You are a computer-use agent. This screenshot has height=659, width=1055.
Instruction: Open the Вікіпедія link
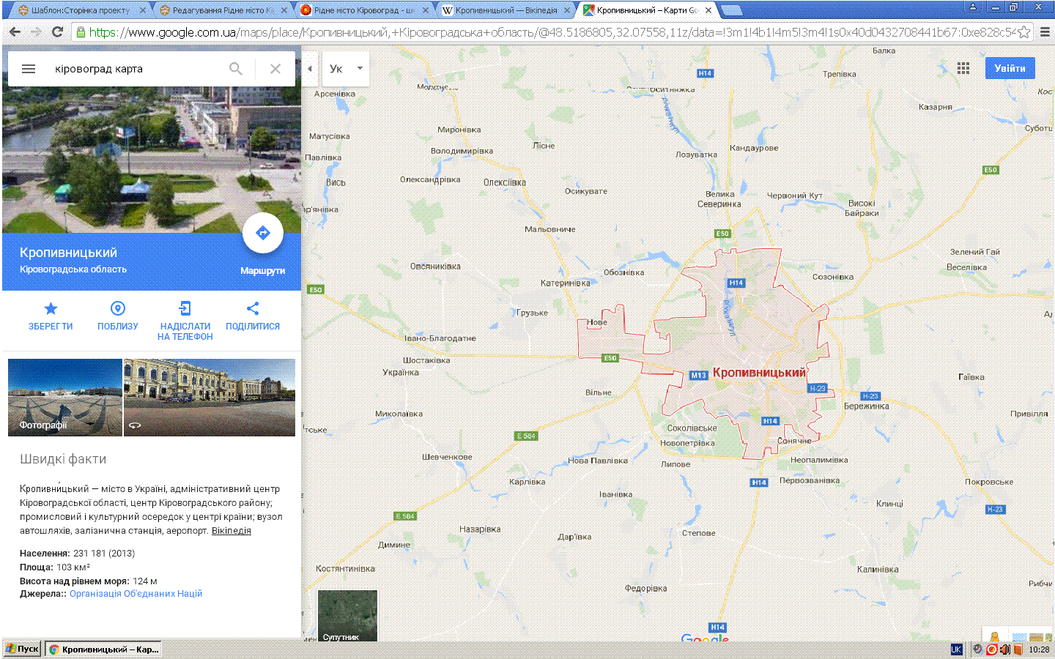click(x=232, y=531)
